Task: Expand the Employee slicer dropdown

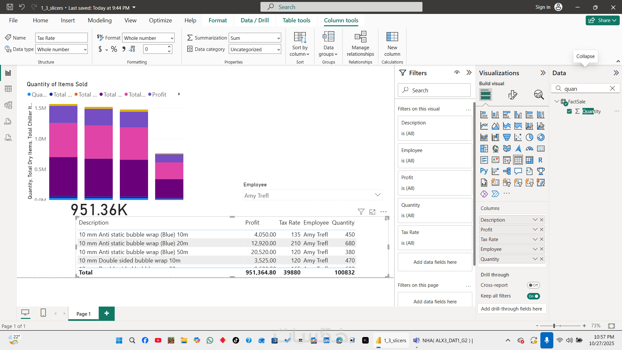Action: [377, 195]
